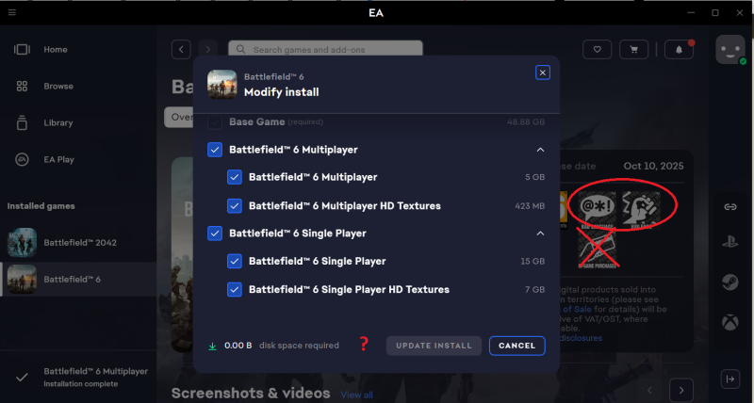Click the UPDATE INSTALL button
The width and height of the screenshot is (754, 403).
pos(434,346)
